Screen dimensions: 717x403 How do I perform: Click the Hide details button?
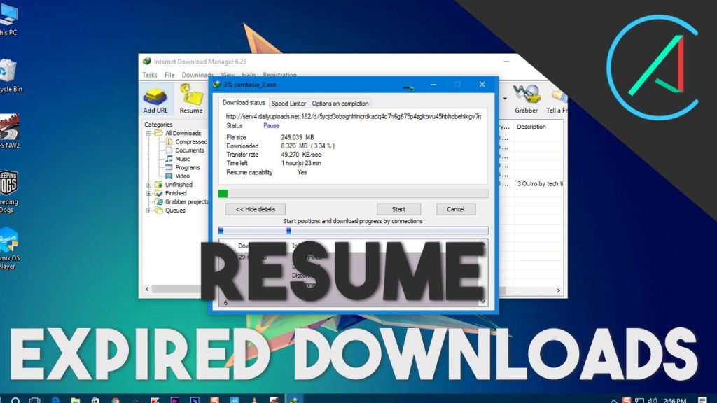(x=255, y=209)
